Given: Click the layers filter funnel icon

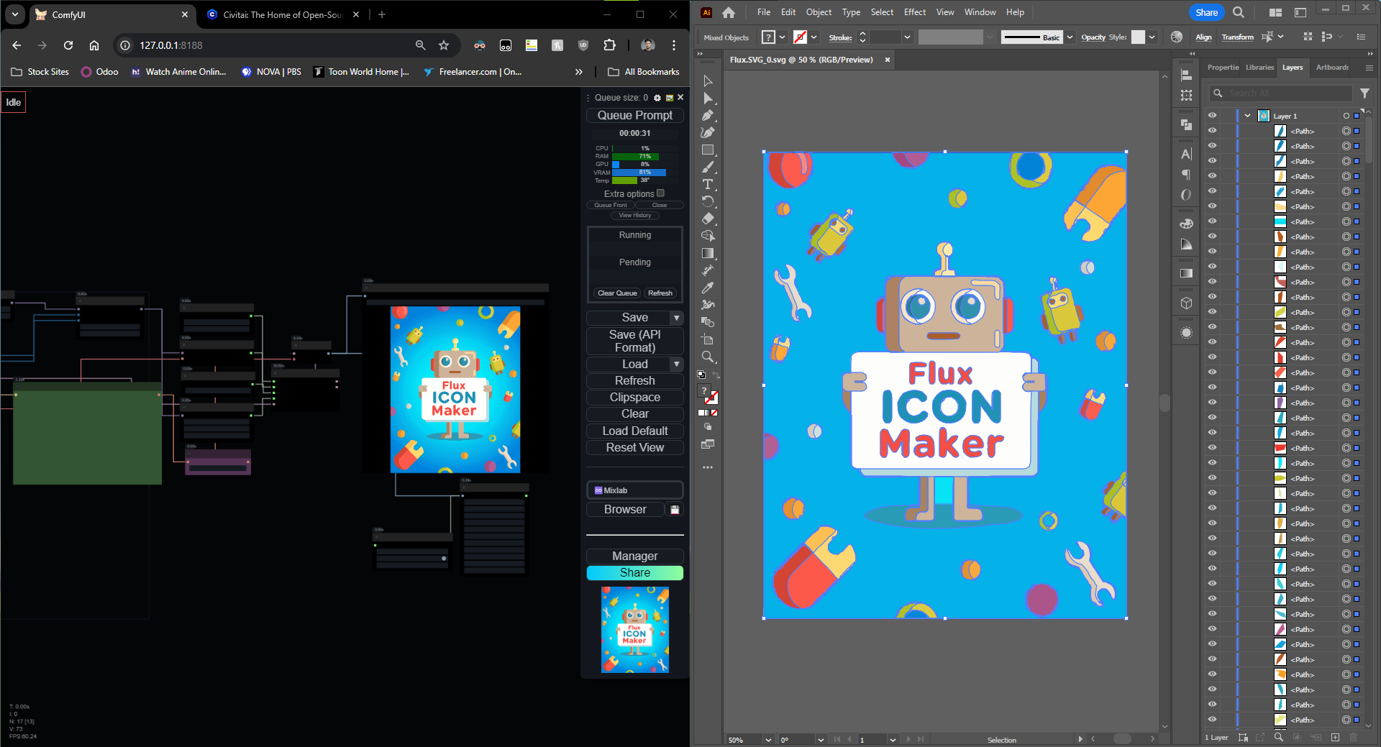Looking at the screenshot, I should point(1364,93).
